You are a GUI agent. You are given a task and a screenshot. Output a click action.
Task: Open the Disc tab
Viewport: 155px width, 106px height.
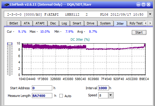pyautogui.click(x=53, y=23)
